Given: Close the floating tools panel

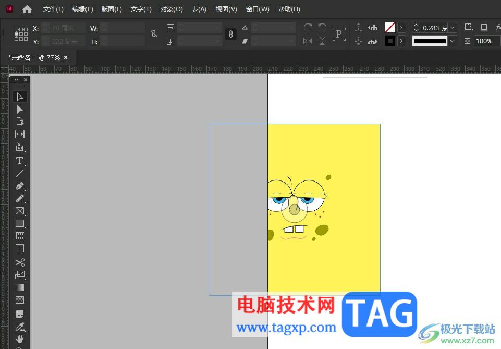Looking at the screenshot, I should coord(26,80).
